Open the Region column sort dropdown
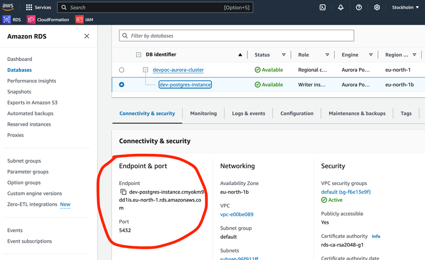This screenshot has height=260, width=425. pyautogui.click(x=414, y=55)
